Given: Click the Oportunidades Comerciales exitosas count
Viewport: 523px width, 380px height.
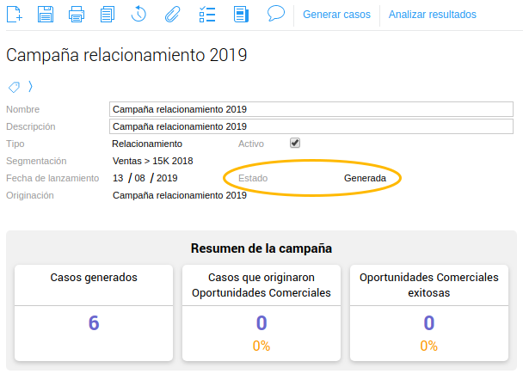Looking at the screenshot, I should click(428, 323).
